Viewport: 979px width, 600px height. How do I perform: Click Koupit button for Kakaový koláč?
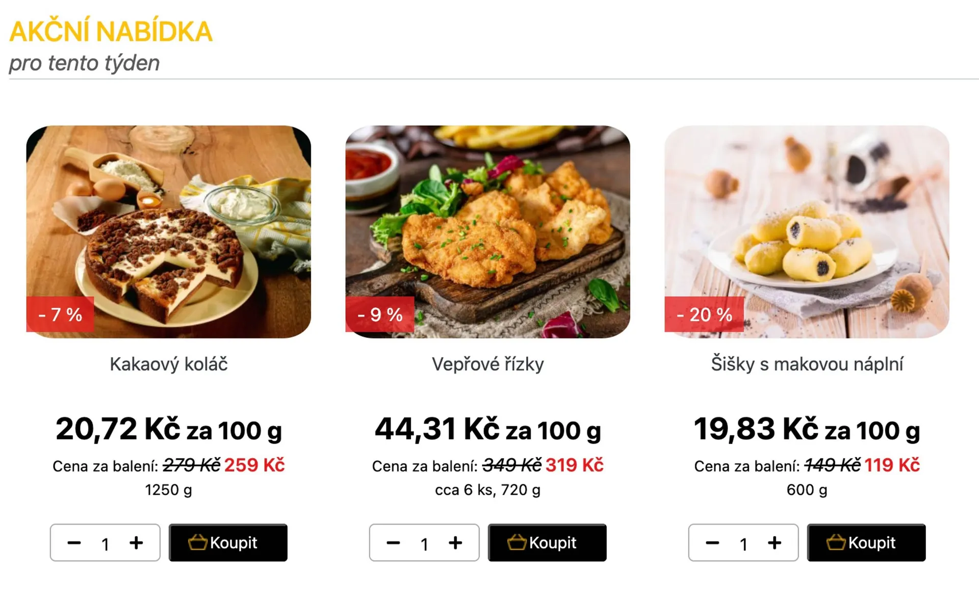click(x=228, y=543)
